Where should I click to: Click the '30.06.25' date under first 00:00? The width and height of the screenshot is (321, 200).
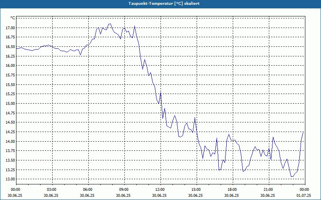[x=15, y=195]
